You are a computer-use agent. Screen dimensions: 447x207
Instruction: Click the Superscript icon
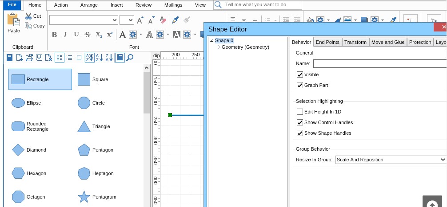[x=110, y=35]
